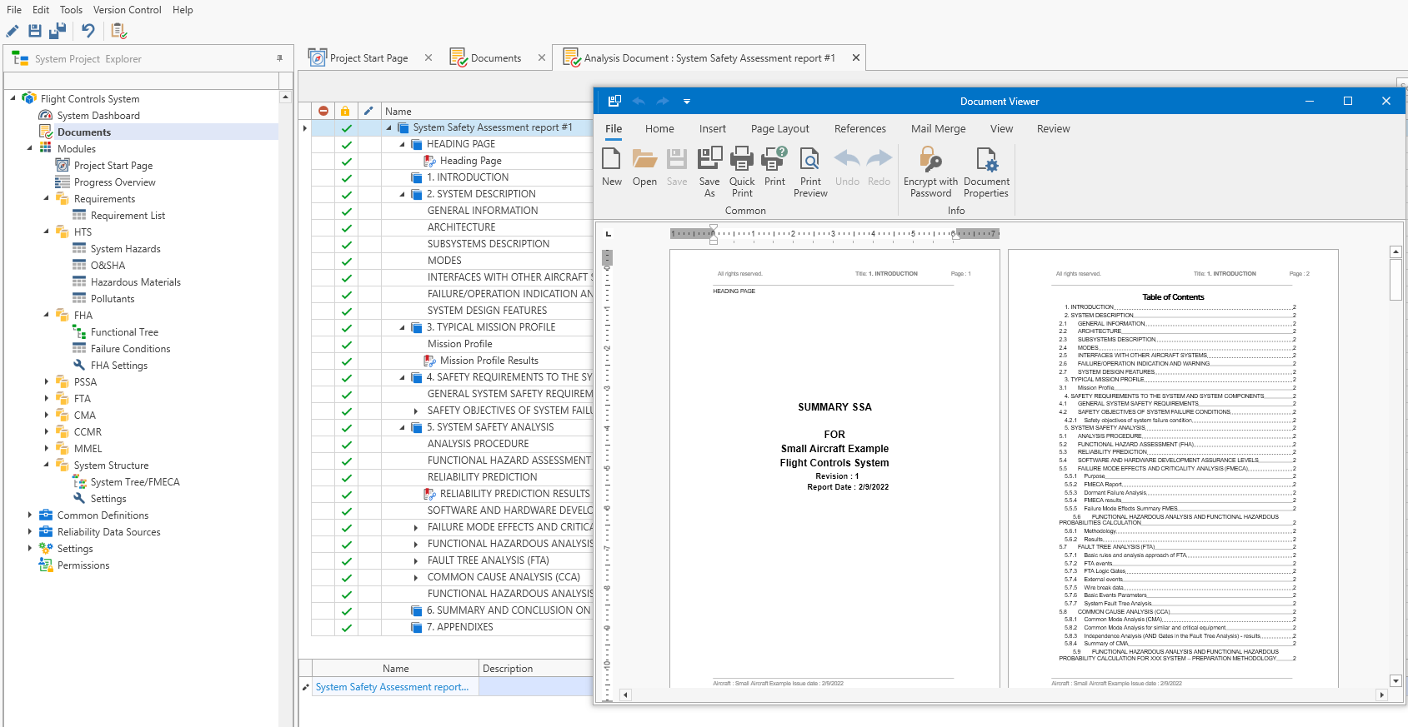Open the References ribbon tab
The width and height of the screenshot is (1408, 727).
tap(859, 129)
